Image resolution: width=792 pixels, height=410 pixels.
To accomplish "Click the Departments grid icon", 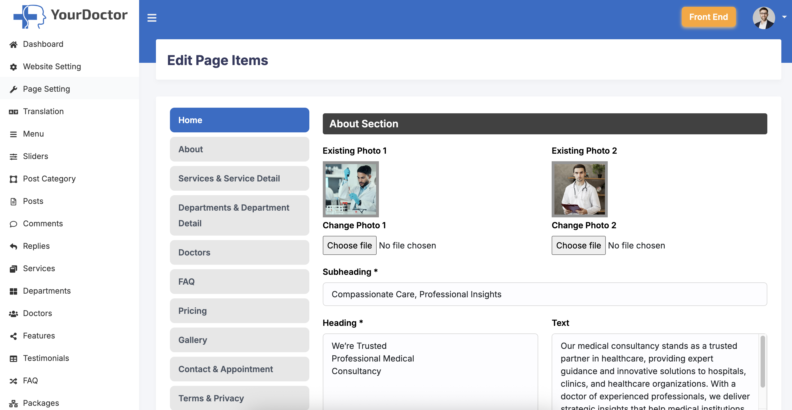I will pos(13,291).
